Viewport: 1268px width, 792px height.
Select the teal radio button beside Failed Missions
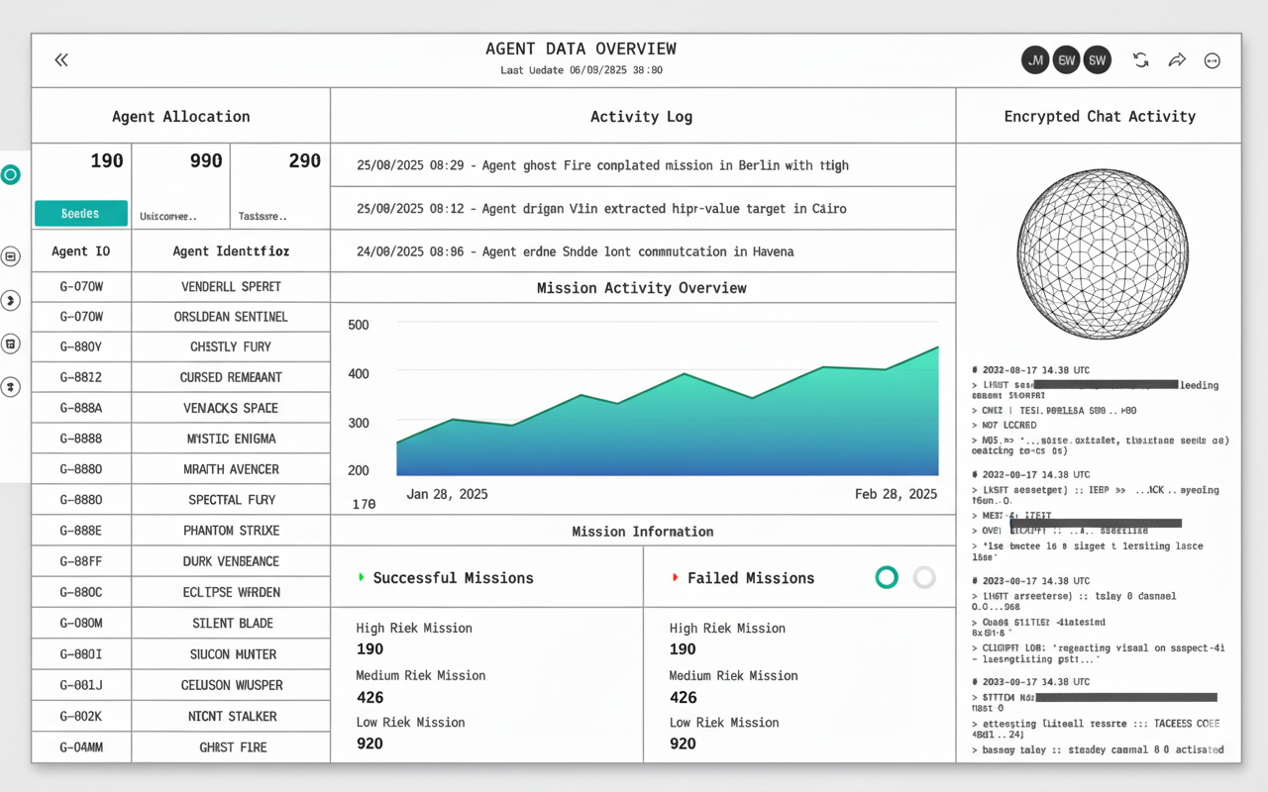point(887,577)
